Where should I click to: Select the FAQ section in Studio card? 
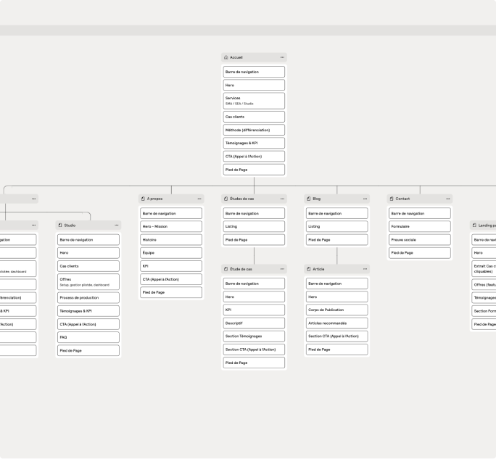coord(88,337)
